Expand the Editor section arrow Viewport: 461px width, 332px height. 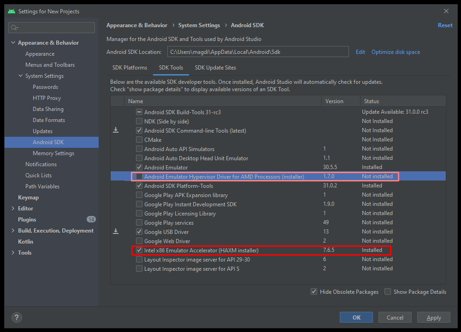(x=13, y=209)
